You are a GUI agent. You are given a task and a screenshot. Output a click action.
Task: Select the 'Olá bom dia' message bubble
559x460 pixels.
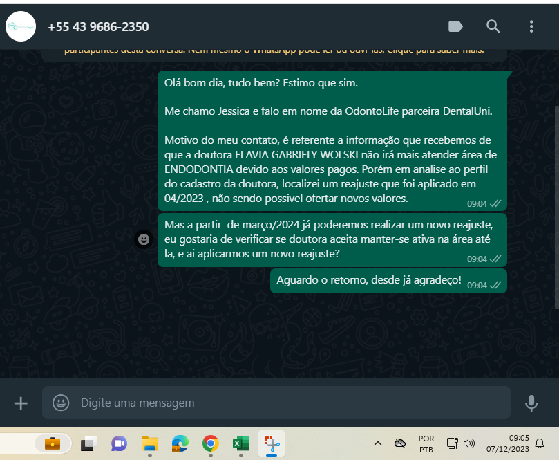coord(332,140)
